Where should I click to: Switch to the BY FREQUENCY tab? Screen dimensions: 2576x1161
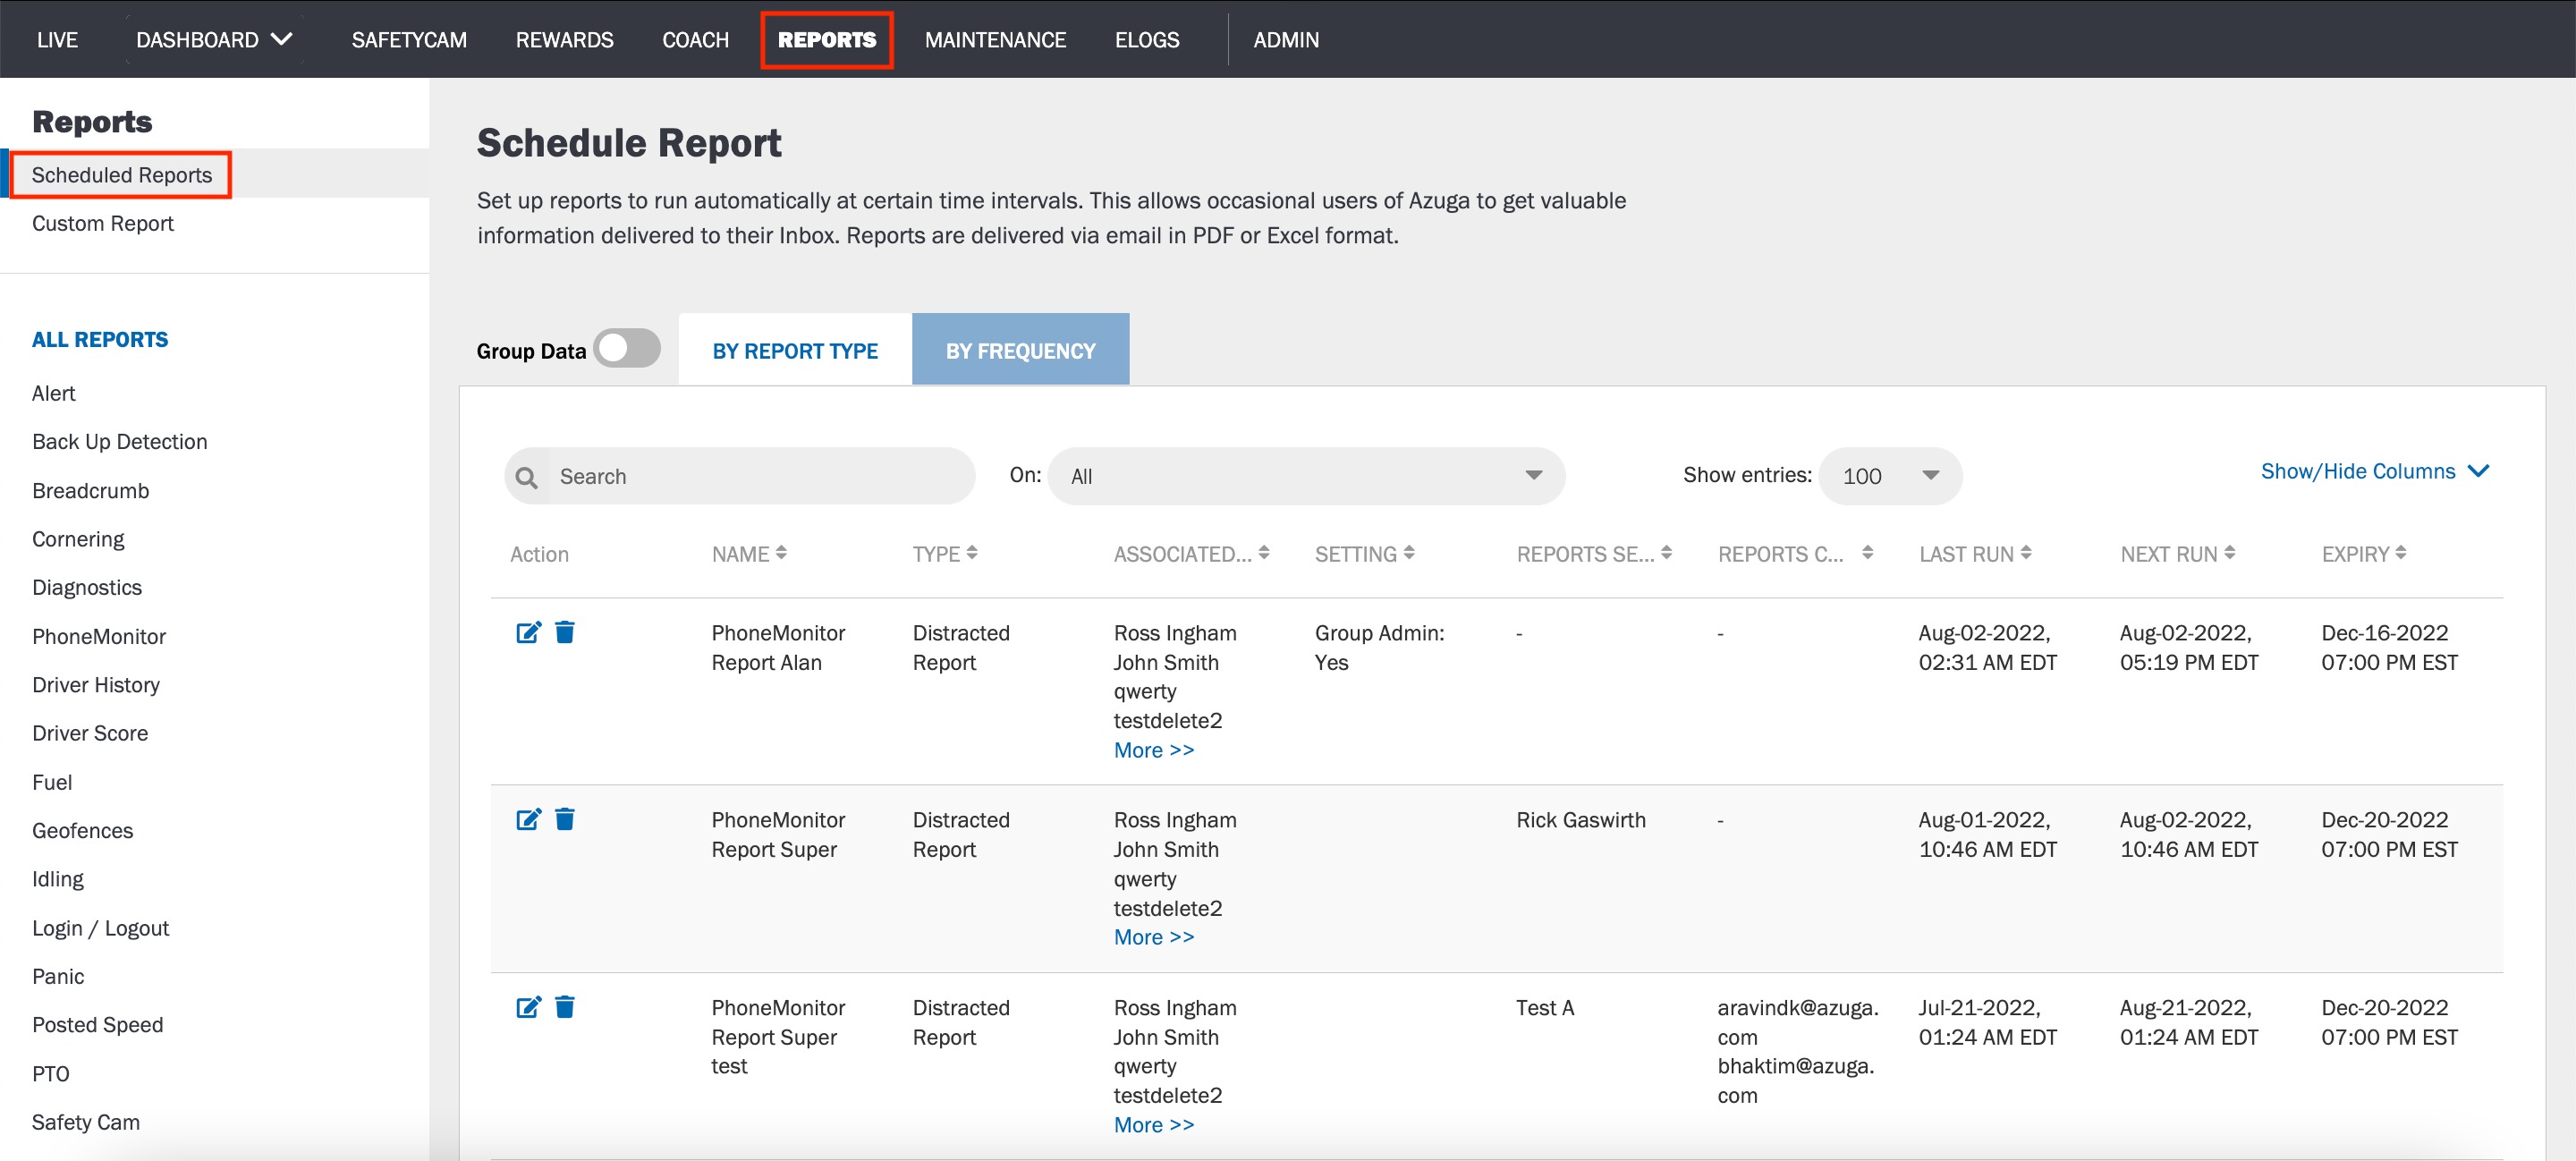[1021, 350]
